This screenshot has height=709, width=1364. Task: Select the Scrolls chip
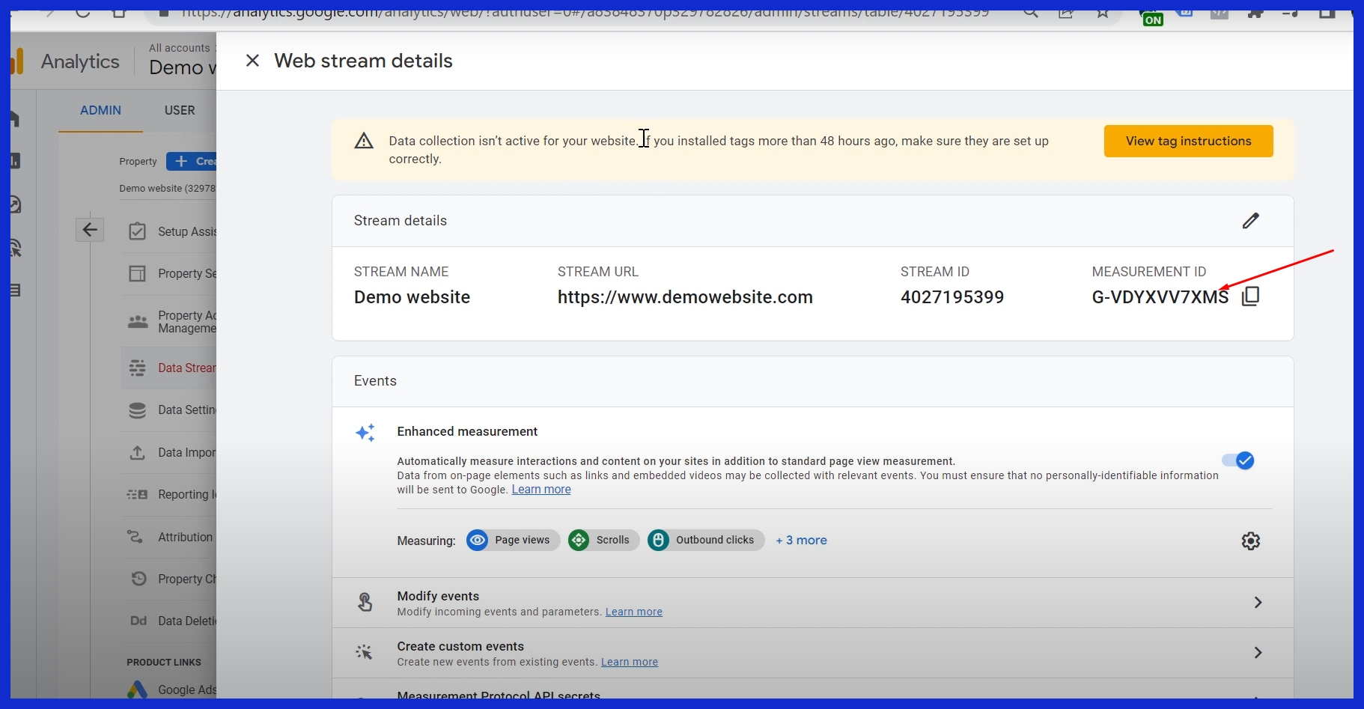point(603,540)
